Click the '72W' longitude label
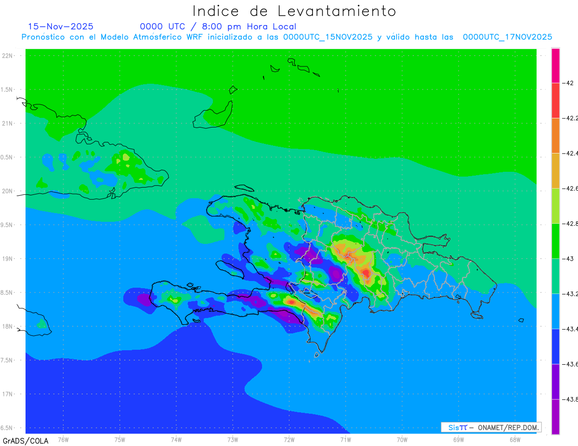This screenshot has width=578, height=446. click(x=289, y=440)
